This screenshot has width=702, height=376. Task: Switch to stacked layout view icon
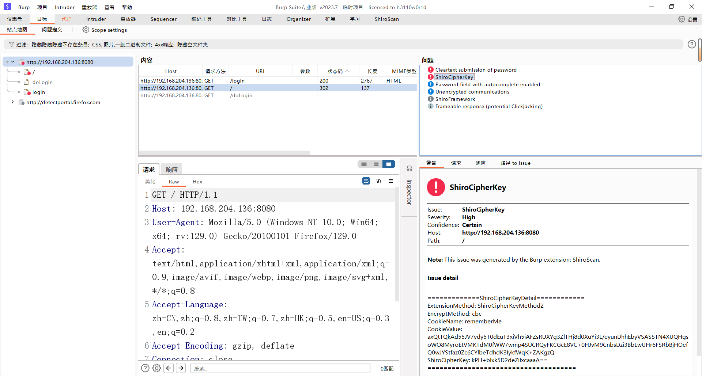[376, 164]
